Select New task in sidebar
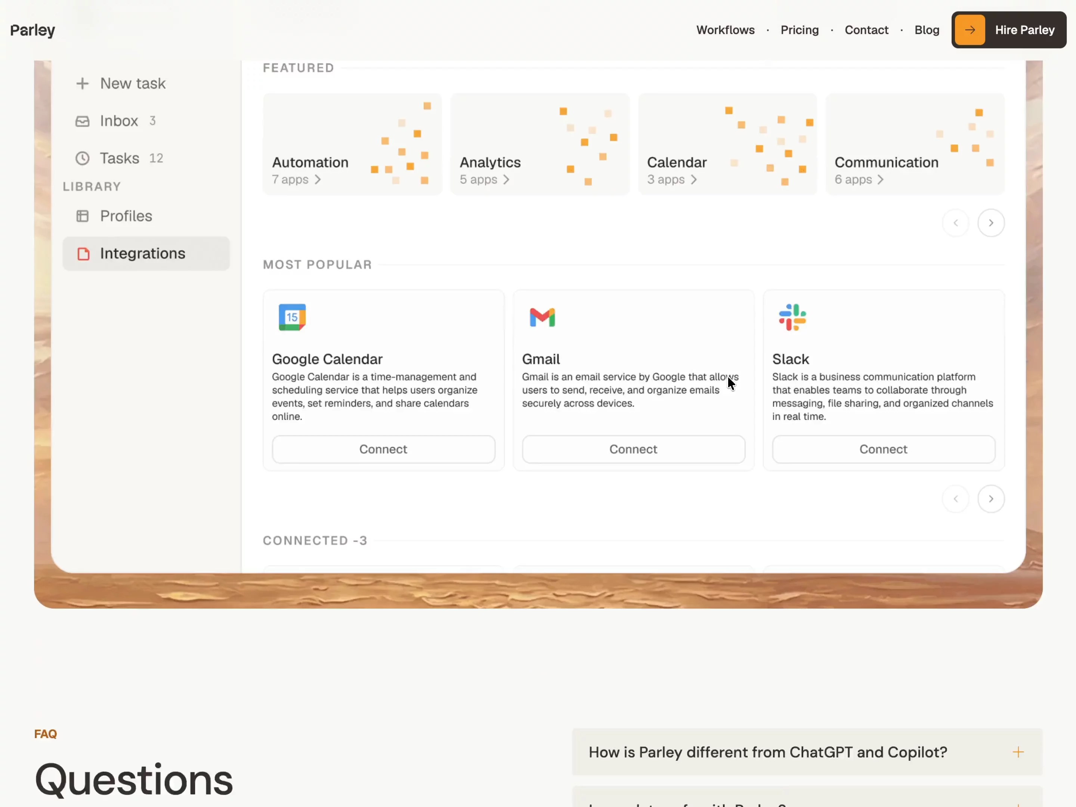The height and width of the screenshot is (807, 1076). click(x=133, y=84)
